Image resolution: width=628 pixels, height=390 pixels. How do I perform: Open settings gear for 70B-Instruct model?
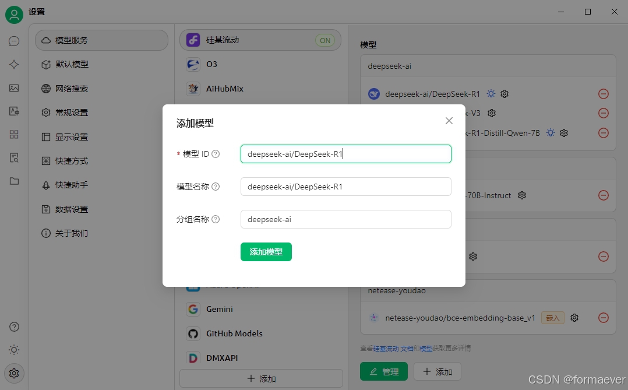coord(522,195)
